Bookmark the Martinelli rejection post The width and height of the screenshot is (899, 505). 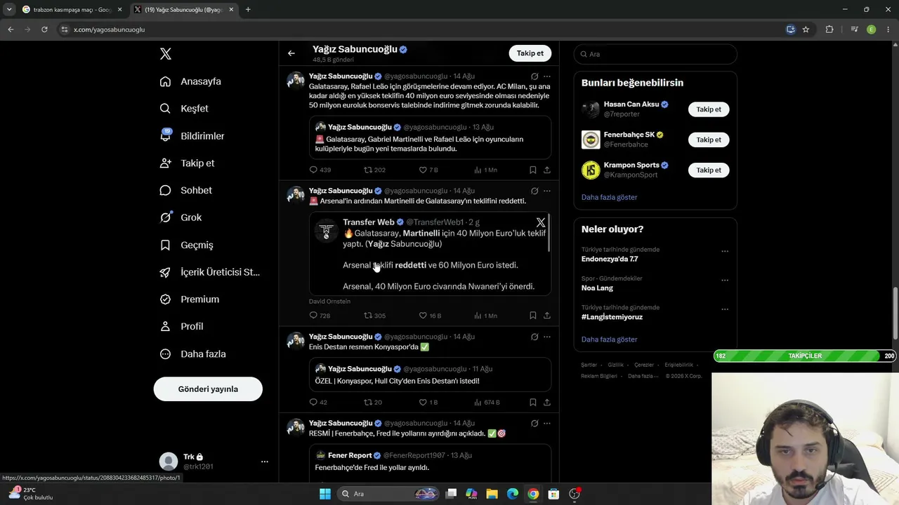click(533, 316)
